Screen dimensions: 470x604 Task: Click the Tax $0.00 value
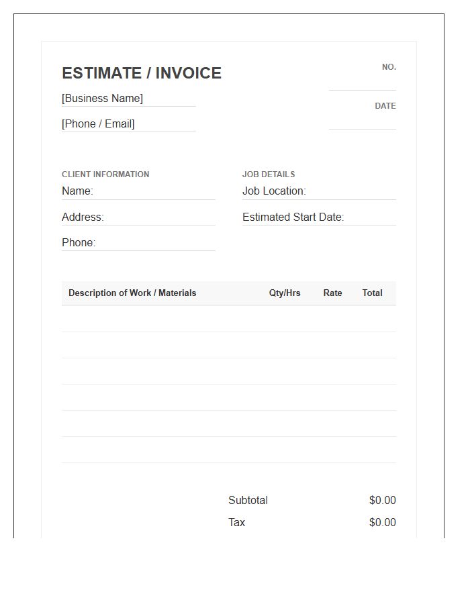pos(382,522)
